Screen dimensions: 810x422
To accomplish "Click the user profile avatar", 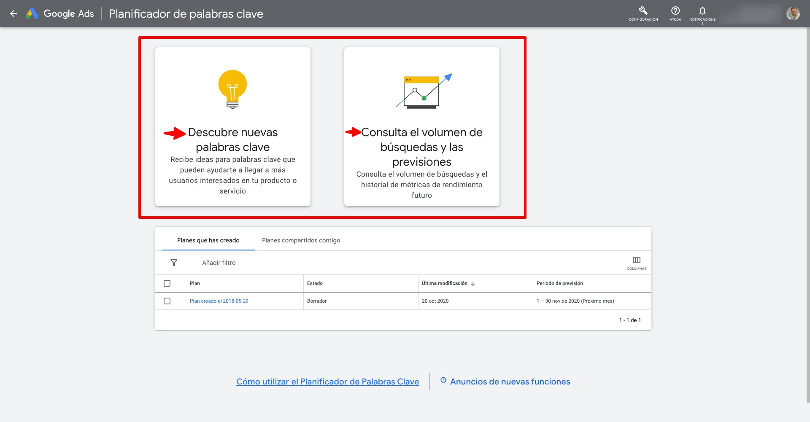I will (793, 13).
